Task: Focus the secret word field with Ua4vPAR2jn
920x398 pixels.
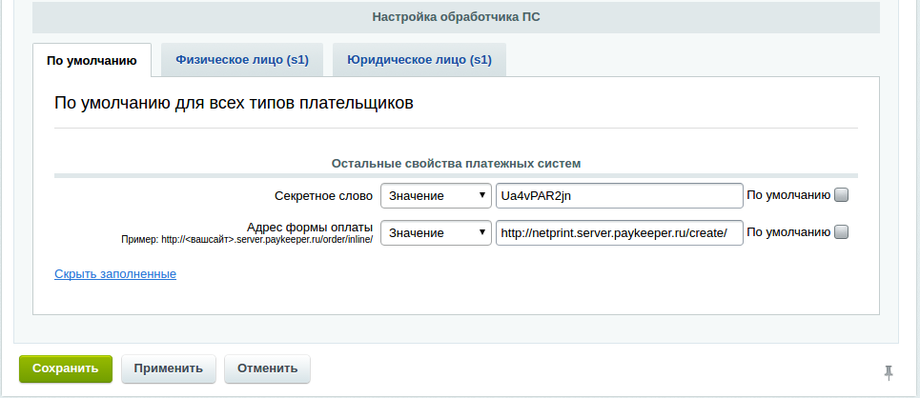Action: click(619, 195)
